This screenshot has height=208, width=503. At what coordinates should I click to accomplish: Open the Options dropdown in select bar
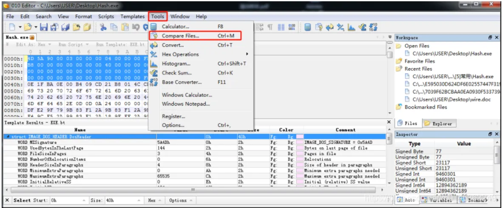pos(180,200)
